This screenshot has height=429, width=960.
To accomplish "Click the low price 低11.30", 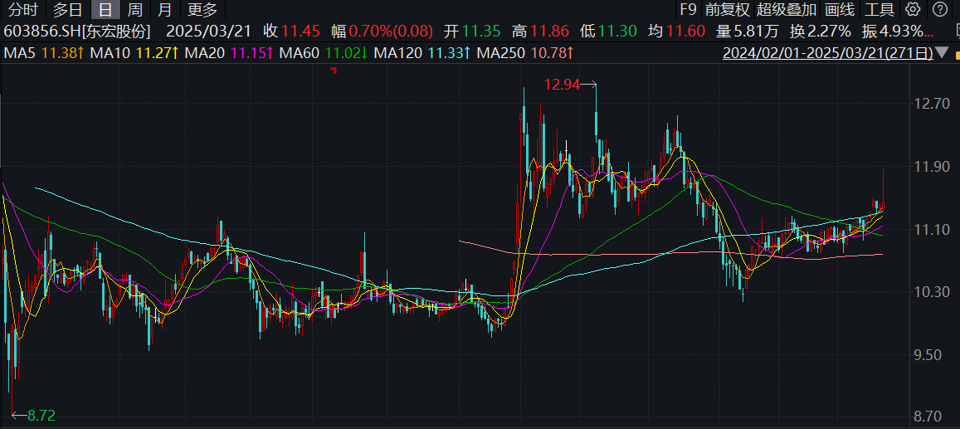I will [x=608, y=31].
